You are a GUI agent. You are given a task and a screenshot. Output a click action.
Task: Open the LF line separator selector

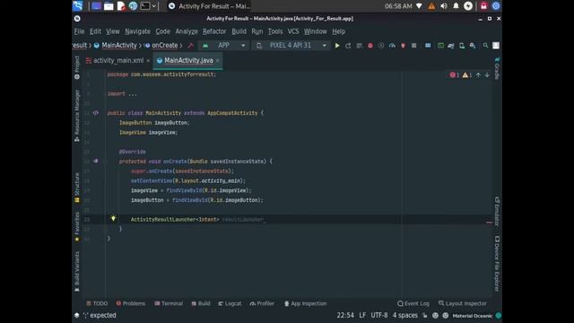[362, 315]
